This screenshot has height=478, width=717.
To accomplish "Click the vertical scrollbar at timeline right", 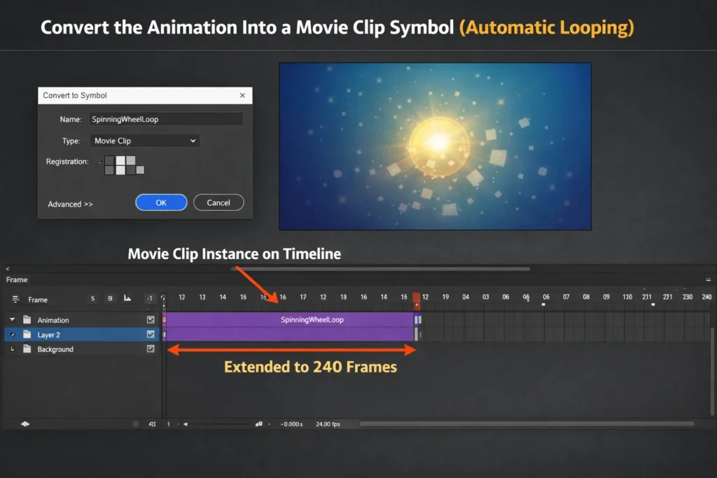I will (x=712, y=371).
